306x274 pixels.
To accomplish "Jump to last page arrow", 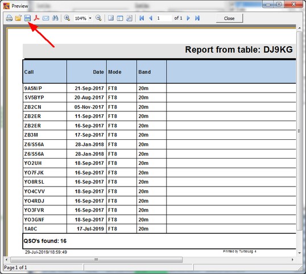I will click(x=197, y=18).
